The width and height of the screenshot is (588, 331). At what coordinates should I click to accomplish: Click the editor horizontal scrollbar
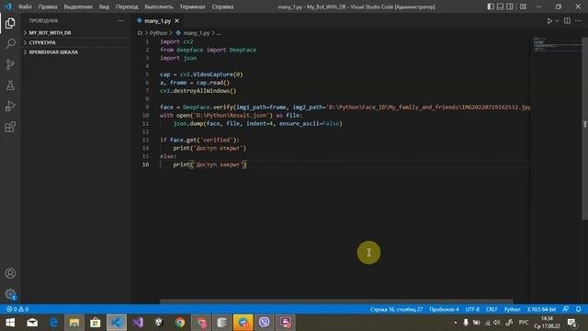[336, 302]
